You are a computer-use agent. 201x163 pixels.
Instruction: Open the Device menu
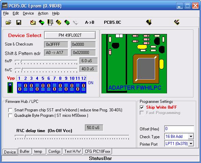click(x=28, y=13)
